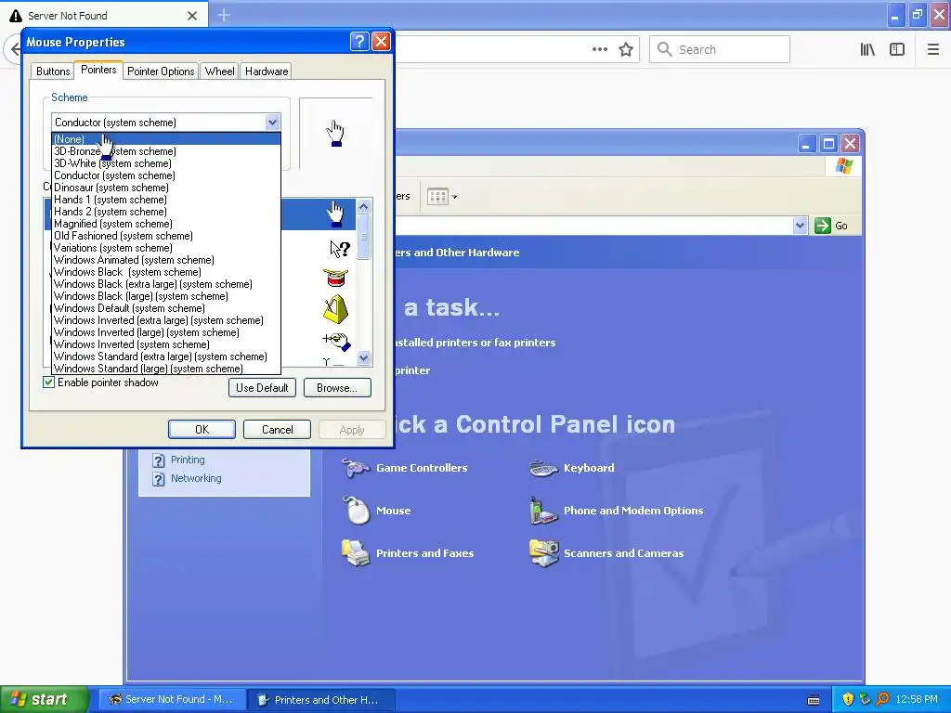Viewport: 951px width, 713px height.
Task: Collapse the Scheme combo box arrow
Action: tap(272, 123)
